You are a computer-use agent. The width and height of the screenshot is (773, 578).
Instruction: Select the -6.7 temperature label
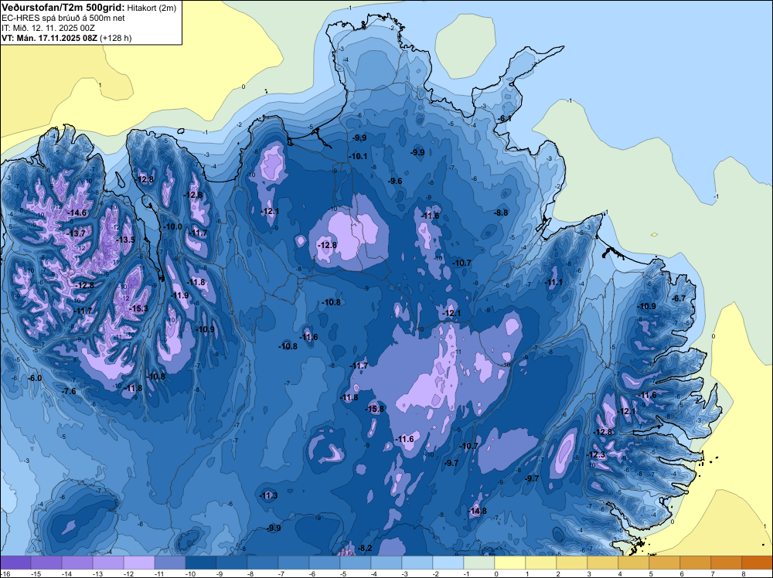pyautogui.click(x=679, y=298)
